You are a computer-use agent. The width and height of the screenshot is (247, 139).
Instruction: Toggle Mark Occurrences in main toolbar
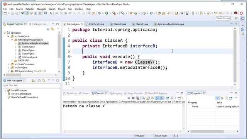point(27,13)
